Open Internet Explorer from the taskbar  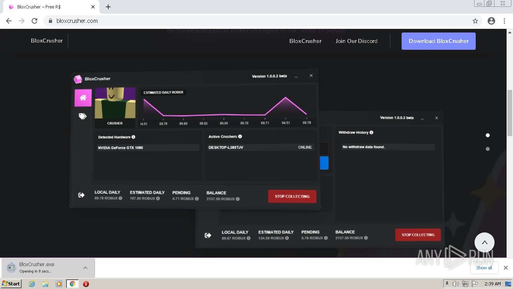click(32, 284)
